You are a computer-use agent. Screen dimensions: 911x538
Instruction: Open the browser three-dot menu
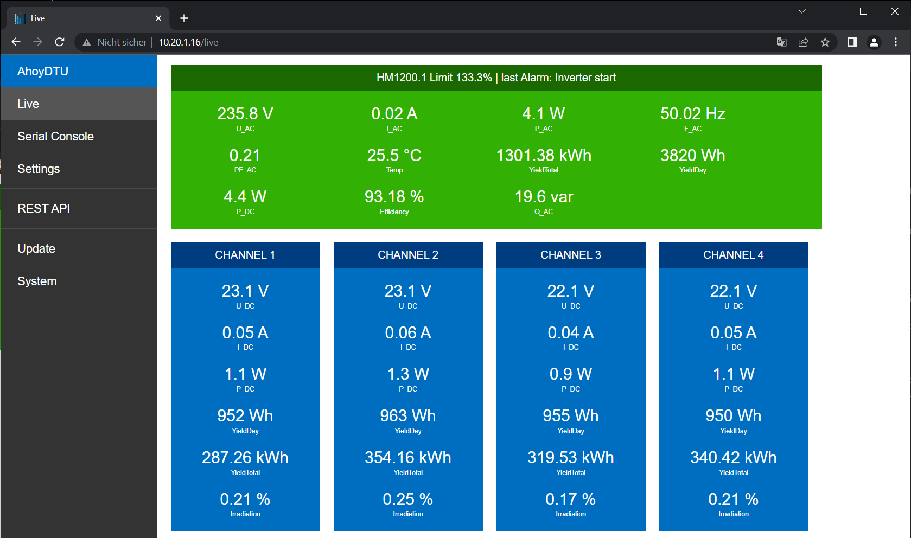(895, 42)
